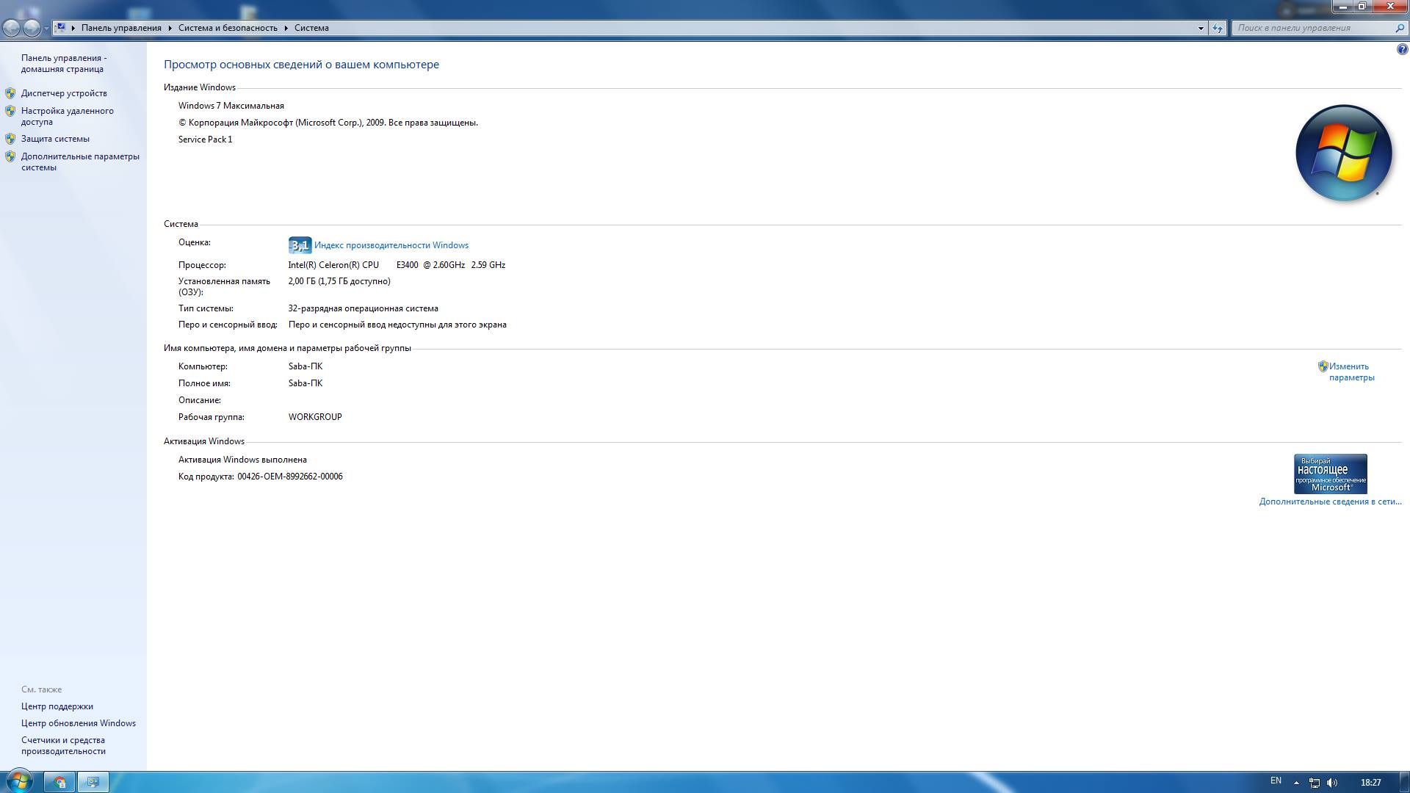Click the Windows Experience Index score badge

(x=300, y=245)
